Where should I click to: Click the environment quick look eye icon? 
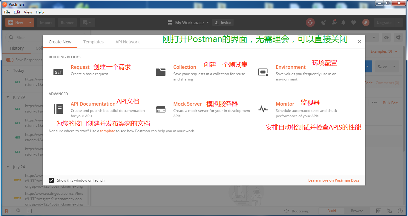coord(386,37)
